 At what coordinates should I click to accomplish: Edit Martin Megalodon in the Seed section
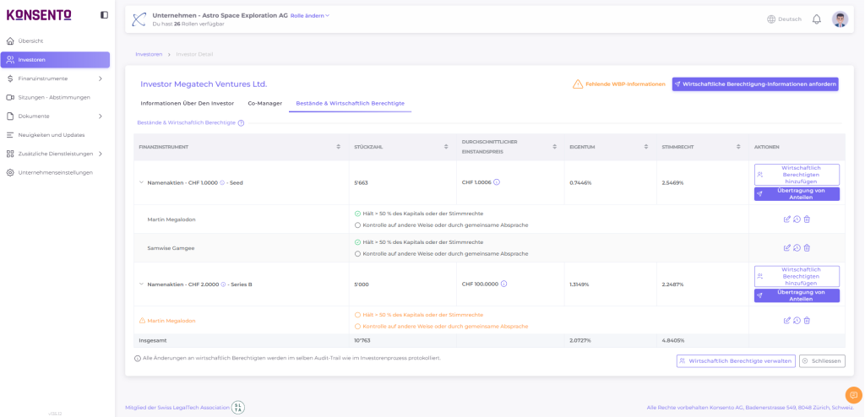point(786,219)
